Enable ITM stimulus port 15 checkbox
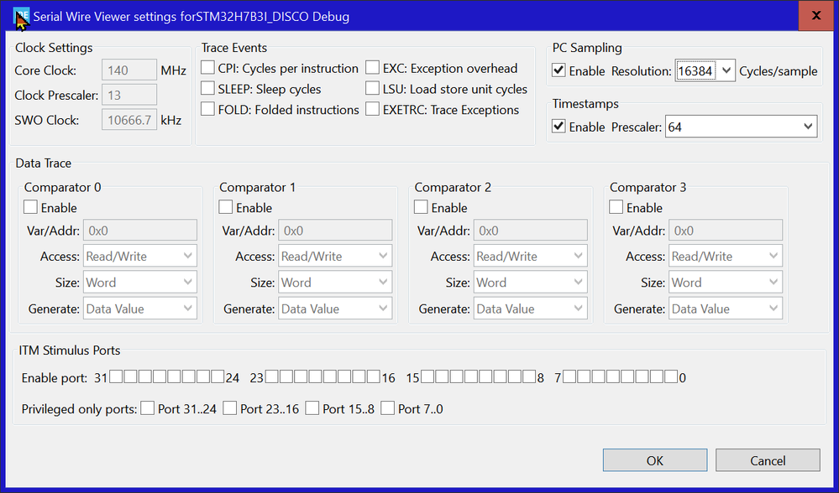Viewport: 839px width, 493px height. (x=427, y=376)
